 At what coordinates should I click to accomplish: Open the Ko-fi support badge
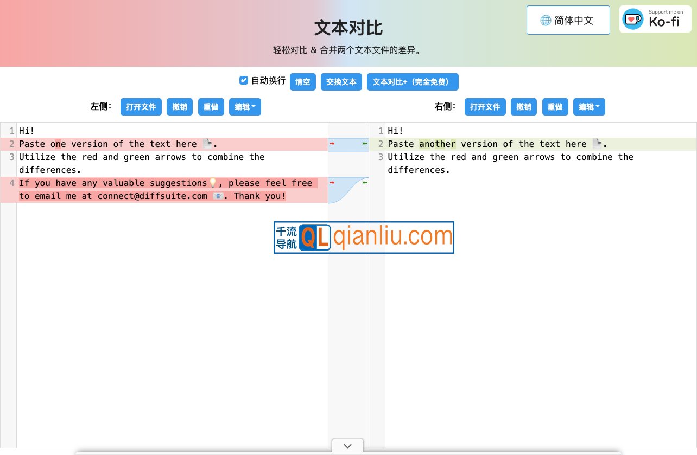click(x=655, y=20)
